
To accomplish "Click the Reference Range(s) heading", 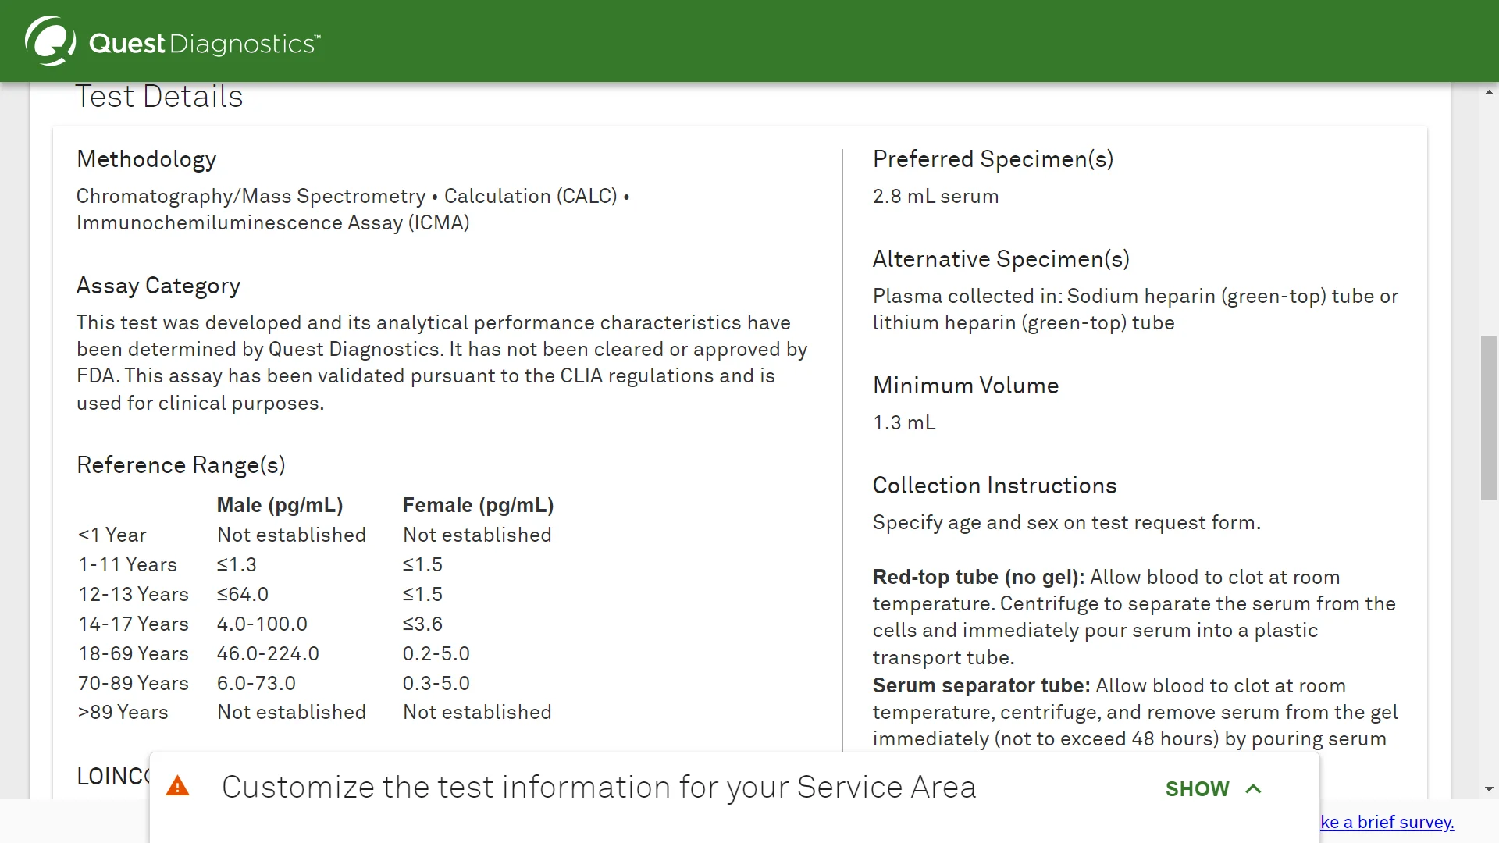I will (181, 465).
